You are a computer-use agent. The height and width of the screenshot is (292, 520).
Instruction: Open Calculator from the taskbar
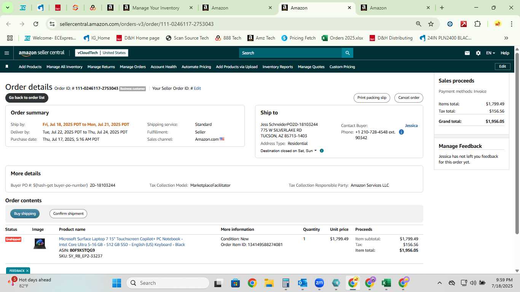point(286,283)
